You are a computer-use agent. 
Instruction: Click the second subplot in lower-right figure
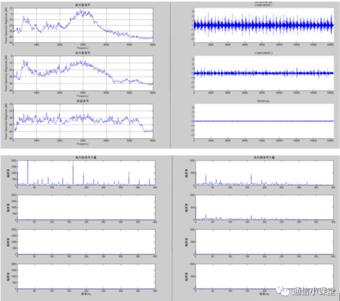[264, 207]
